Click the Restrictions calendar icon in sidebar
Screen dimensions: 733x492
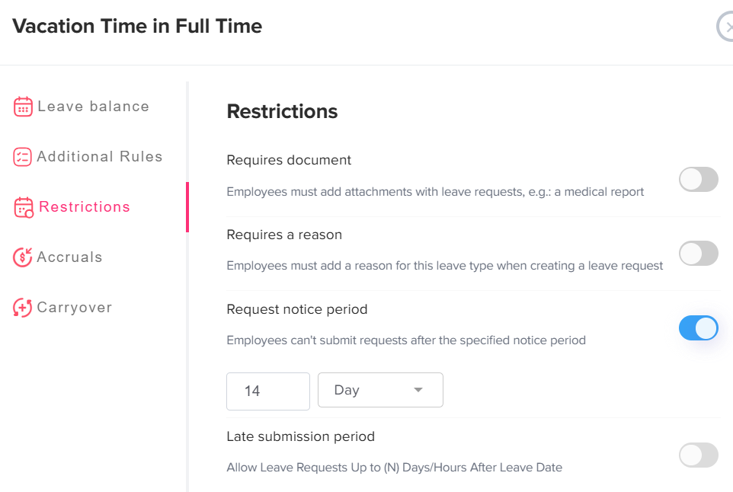[24, 207]
